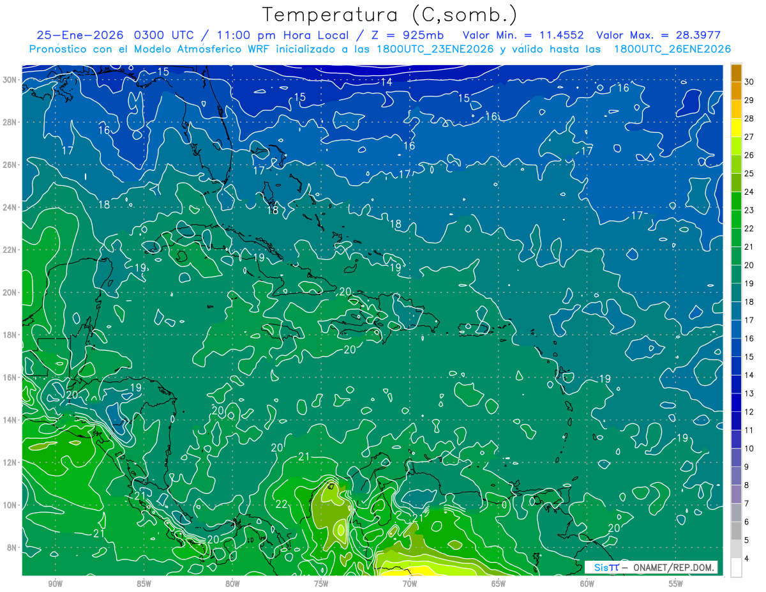Image resolution: width=766 pixels, height=592 pixels.
Task: Click the "22" contour label on the map
Action: coord(282,504)
